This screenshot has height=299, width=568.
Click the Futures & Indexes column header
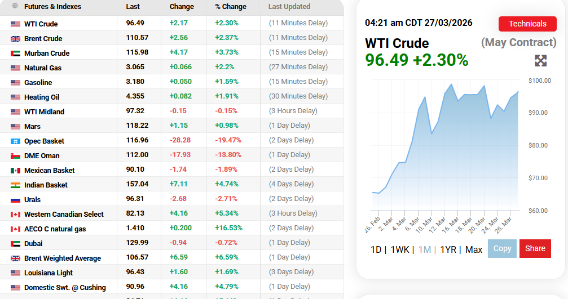point(52,7)
